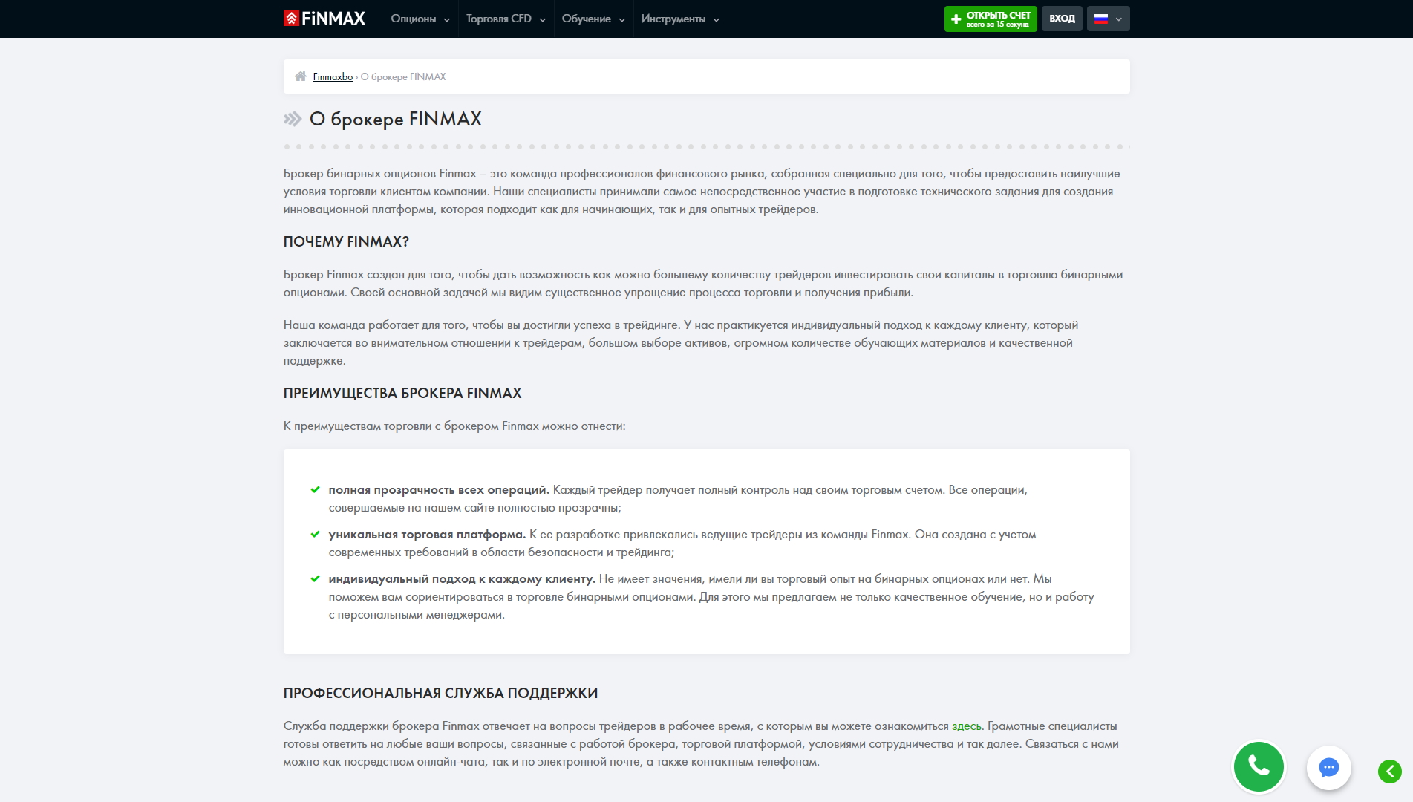Click the О брокере FINMAX heading

[395, 119]
